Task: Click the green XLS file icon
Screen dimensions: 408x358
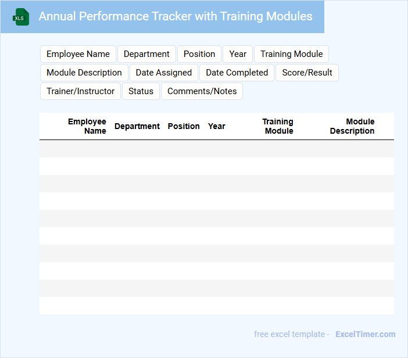Action: point(21,17)
